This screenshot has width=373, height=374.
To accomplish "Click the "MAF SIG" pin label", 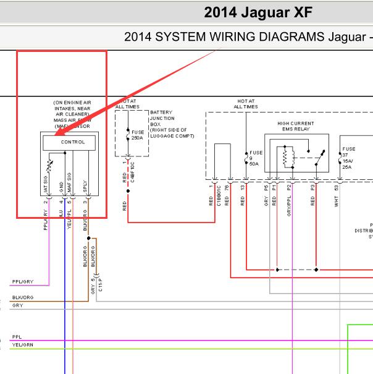I will [69, 182].
